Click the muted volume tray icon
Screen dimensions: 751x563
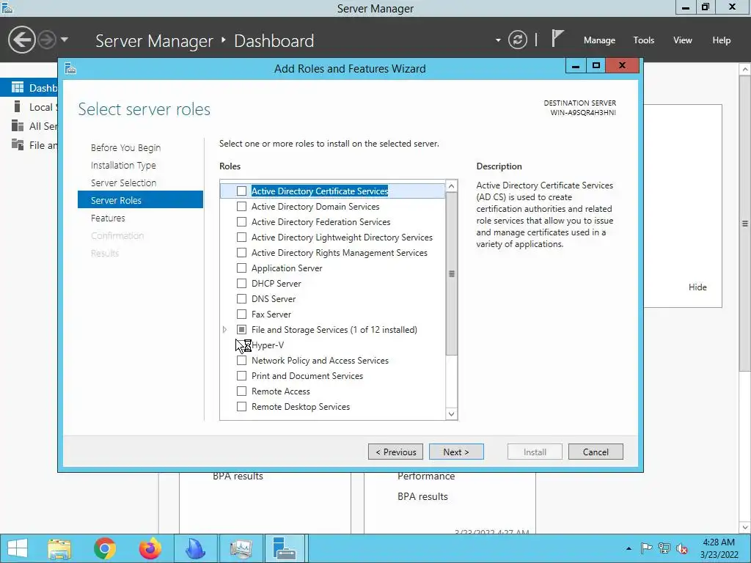pos(682,548)
